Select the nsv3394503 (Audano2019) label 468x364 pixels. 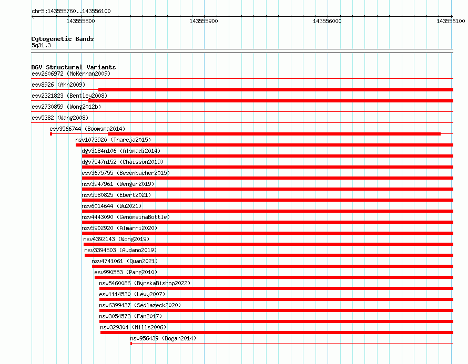point(120,250)
